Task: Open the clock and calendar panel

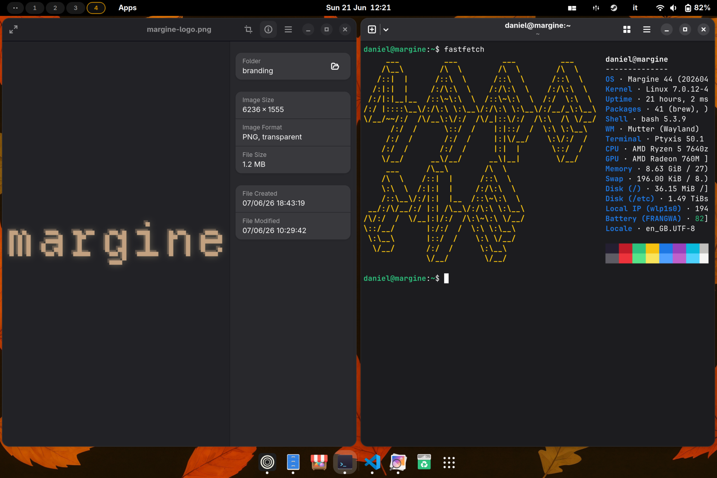Action: pyautogui.click(x=358, y=8)
